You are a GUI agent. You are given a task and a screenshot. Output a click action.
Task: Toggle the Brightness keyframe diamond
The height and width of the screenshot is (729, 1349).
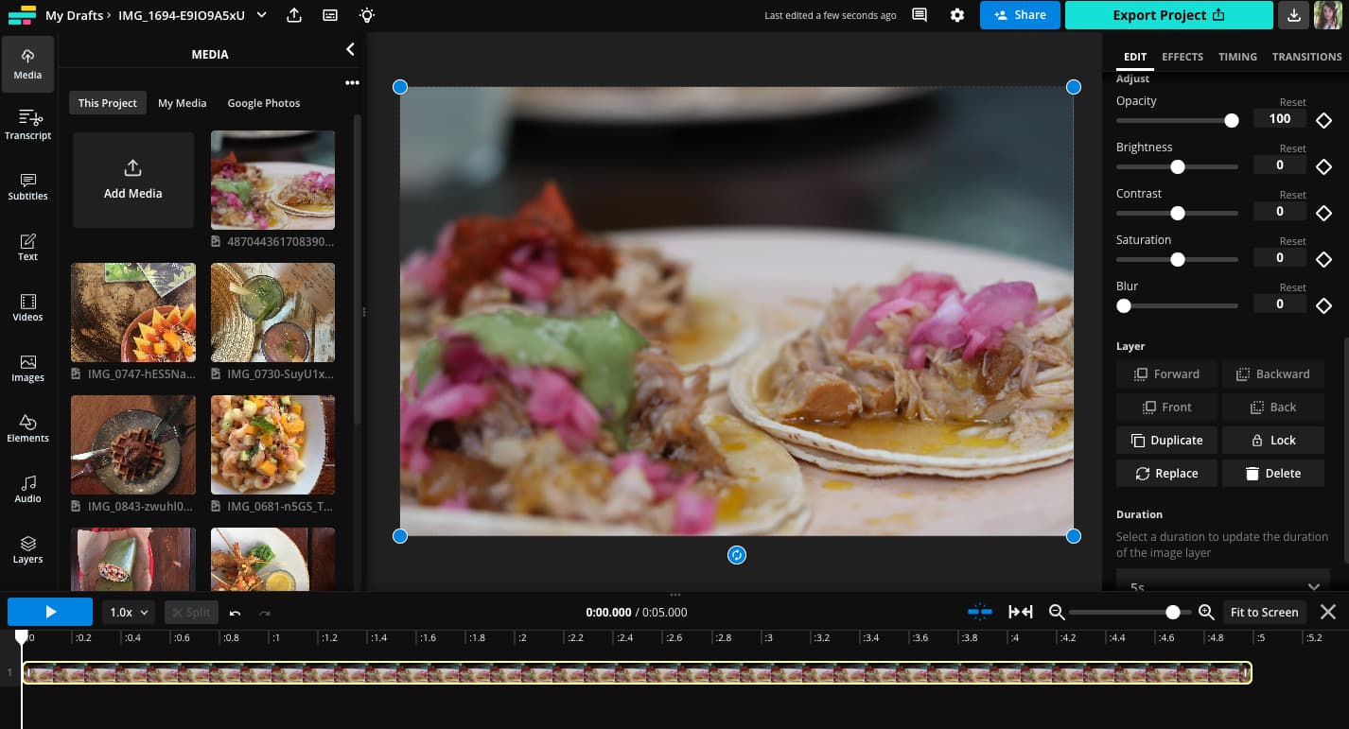point(1323,166)
